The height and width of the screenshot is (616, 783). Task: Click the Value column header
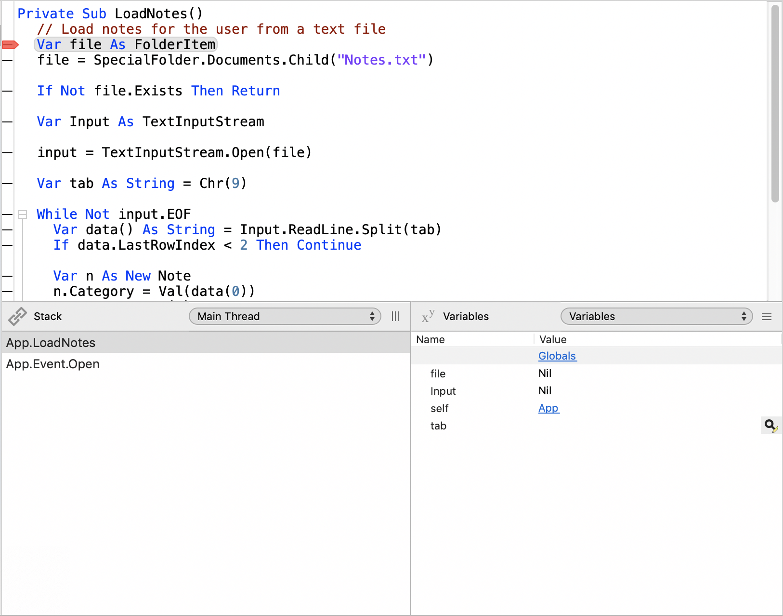553,339
